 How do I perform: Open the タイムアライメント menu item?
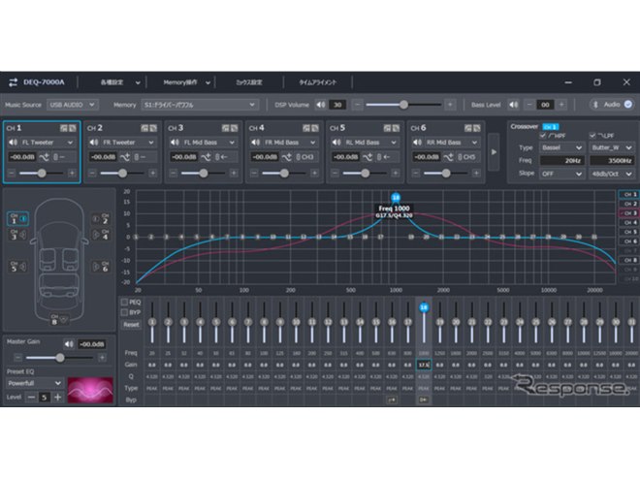(317, 82)
